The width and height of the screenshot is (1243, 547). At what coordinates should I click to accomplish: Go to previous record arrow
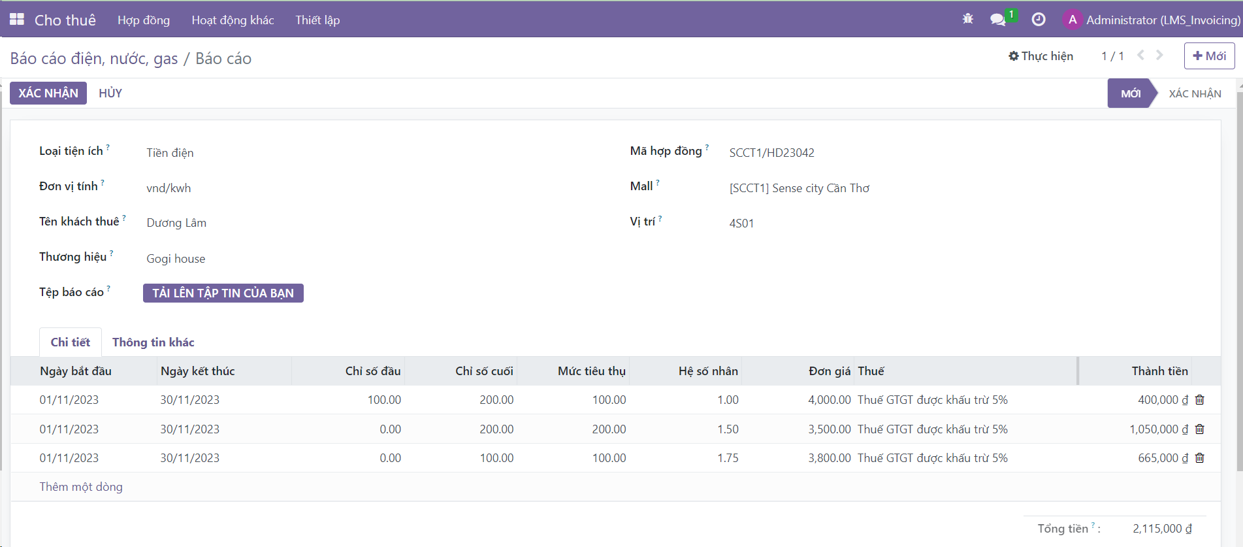click(1140, 56)
